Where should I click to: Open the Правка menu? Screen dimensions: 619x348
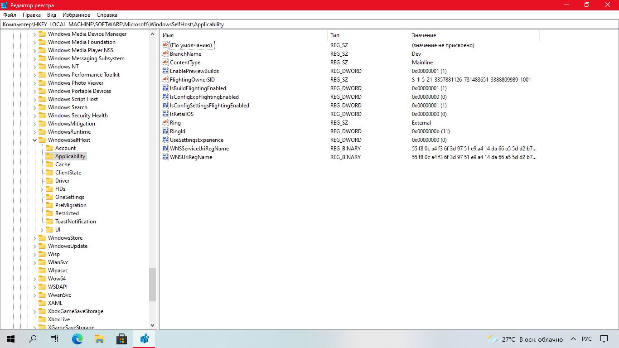(x=32, y=15)
